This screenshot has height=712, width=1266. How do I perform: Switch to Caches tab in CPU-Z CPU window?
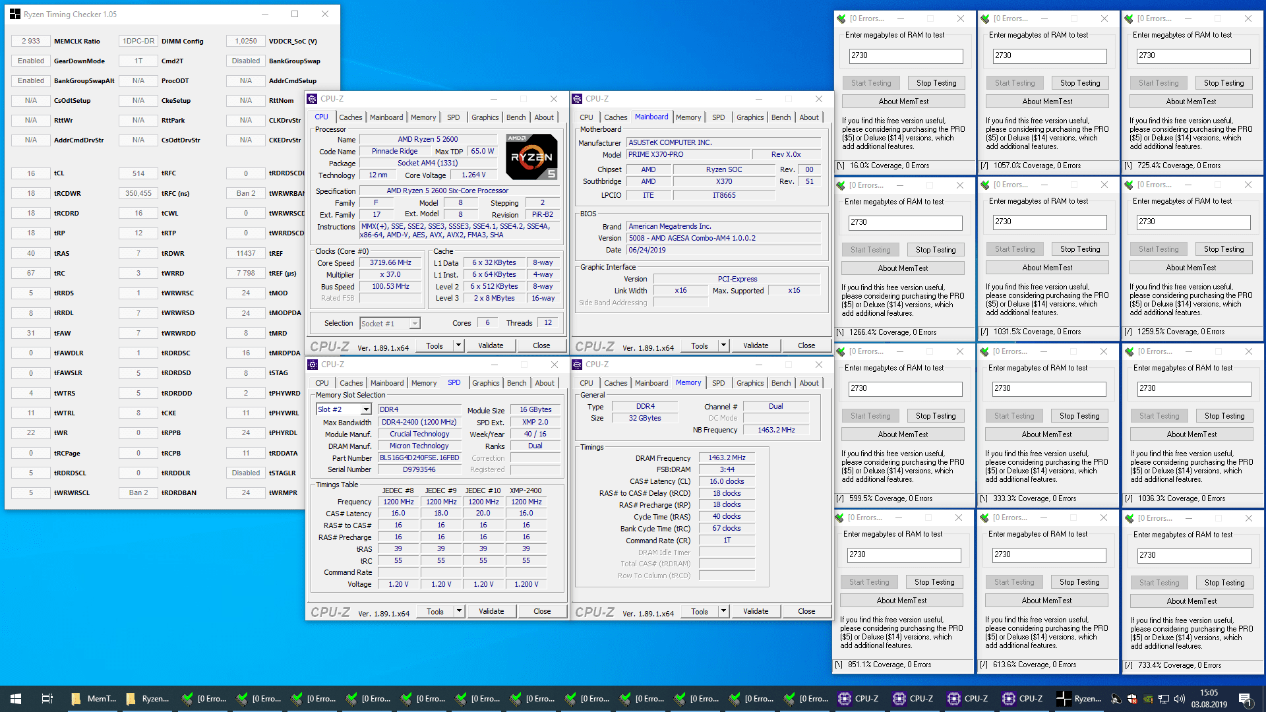tap(350, 117)
